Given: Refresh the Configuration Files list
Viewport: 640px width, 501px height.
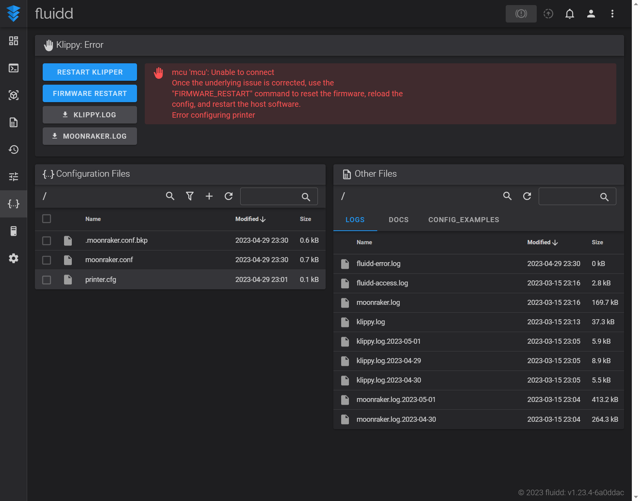Looking at the screenshot, I should 228,196.
